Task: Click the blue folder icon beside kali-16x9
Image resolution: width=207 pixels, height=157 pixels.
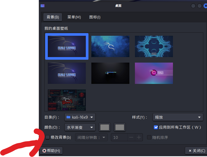Action: (x=68, y=117)
